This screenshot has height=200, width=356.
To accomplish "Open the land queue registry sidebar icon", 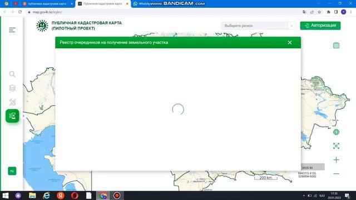I will click(12, 116).
